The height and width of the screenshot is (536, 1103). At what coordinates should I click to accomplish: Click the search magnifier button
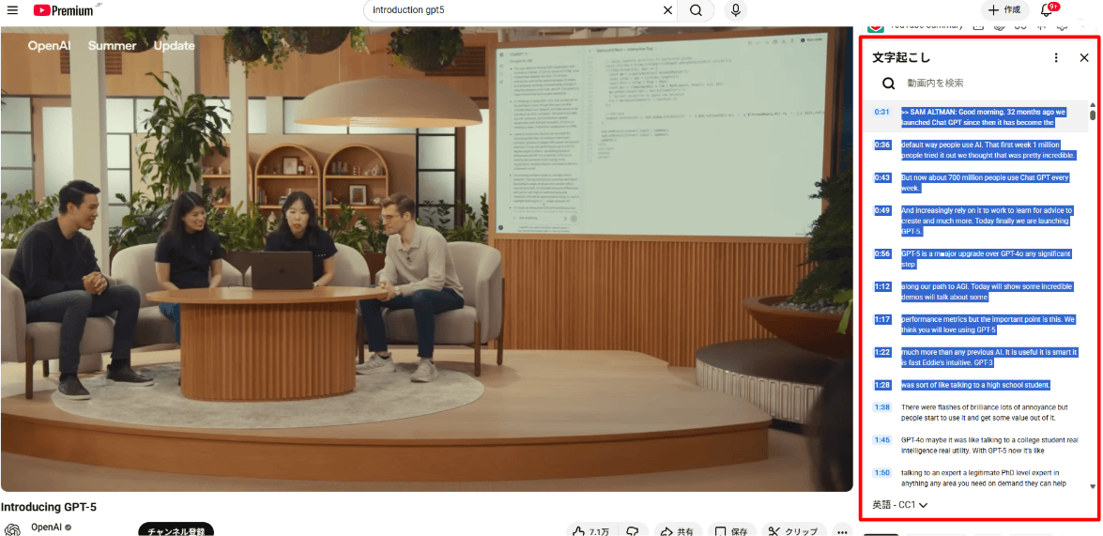pos(696,10)
